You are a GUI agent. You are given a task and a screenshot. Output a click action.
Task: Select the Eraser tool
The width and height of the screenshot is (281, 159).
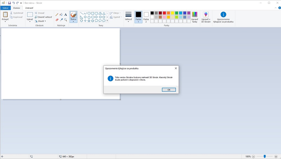57,20
